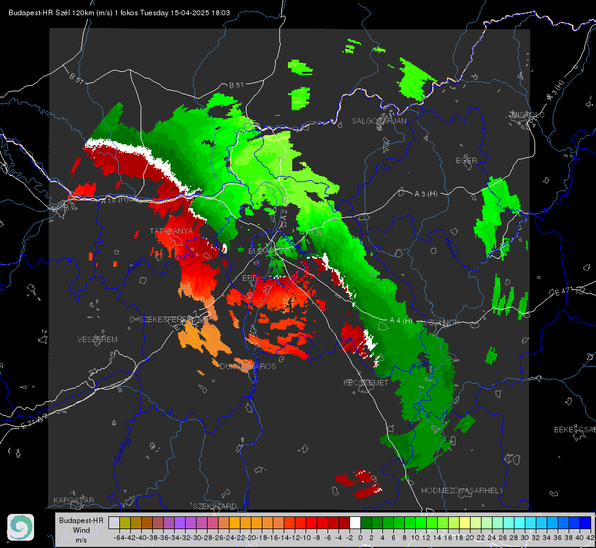Click the A 10 (H) road label

[x=114, y=200]
